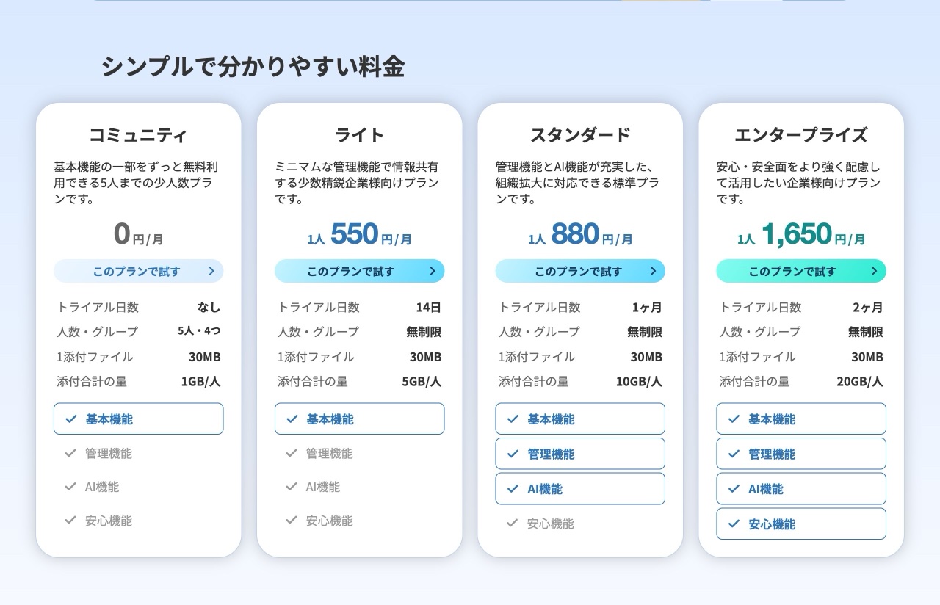Click the checkmark icon beside 基本機能 in コミュニティ
This screenshot has width=940, height=605.
[x=70, y=419]
